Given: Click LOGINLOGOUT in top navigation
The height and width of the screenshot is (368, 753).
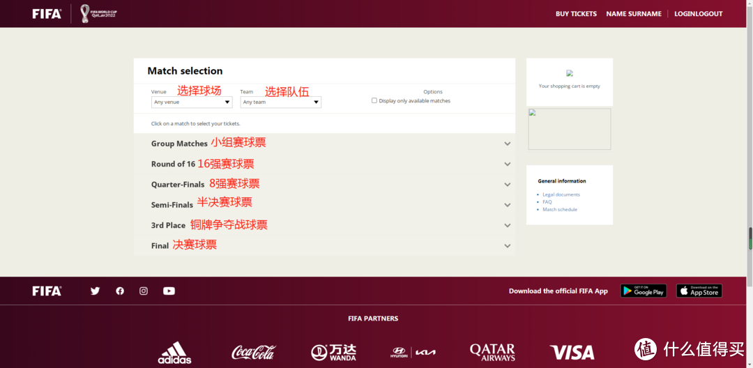Looking at the screenshot, I should pos(698,14).
